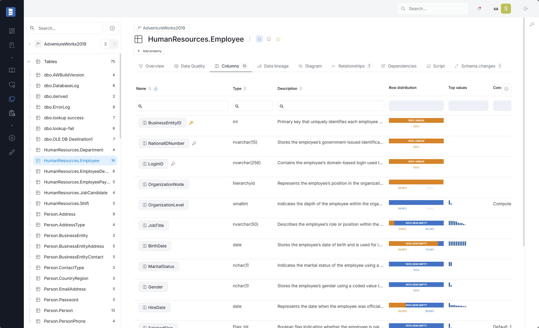The width and height of the screenshot is (539, 328).
Task: Open the BusinessEntityID column chip
Action: (x=162, y=123)
